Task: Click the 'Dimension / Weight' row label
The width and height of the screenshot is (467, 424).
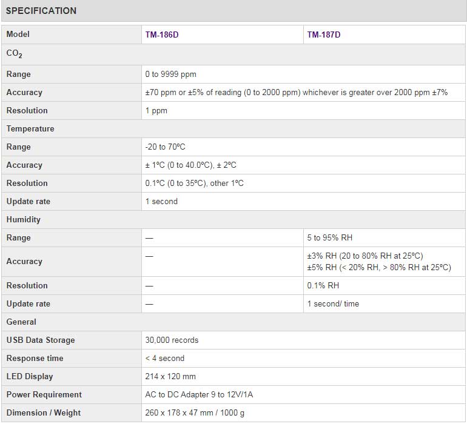Action: coord(44,412)
